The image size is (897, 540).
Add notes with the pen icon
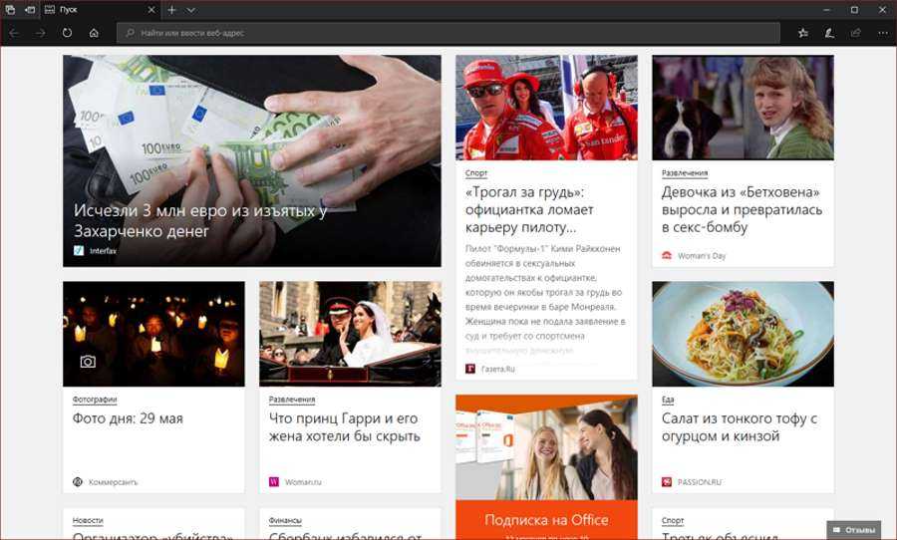click(x=829, y=33)
